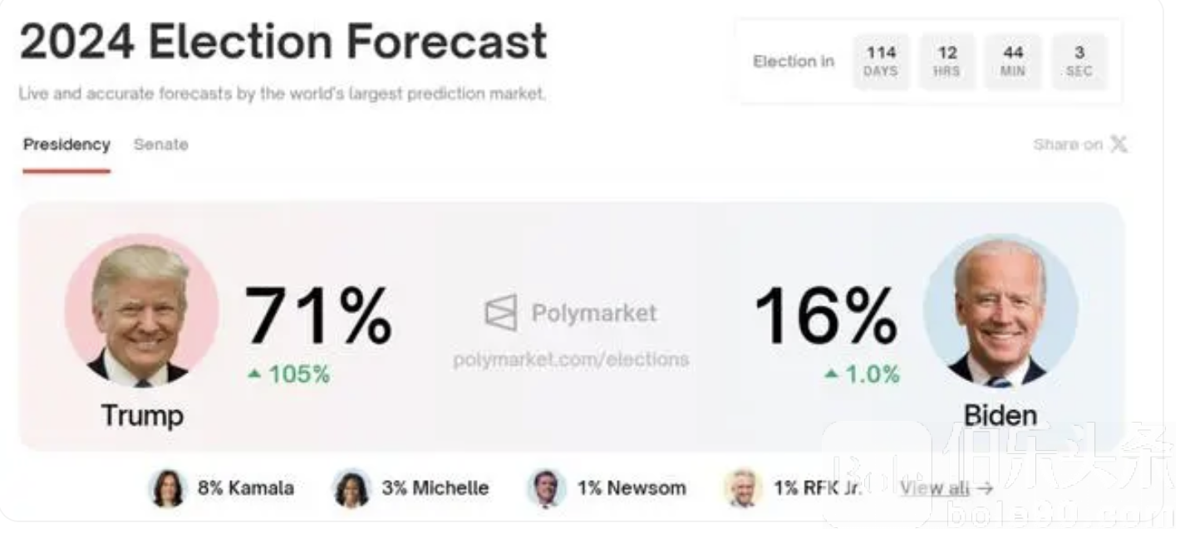Select Michelle's small avatar icon

click(x=352, y=488)
